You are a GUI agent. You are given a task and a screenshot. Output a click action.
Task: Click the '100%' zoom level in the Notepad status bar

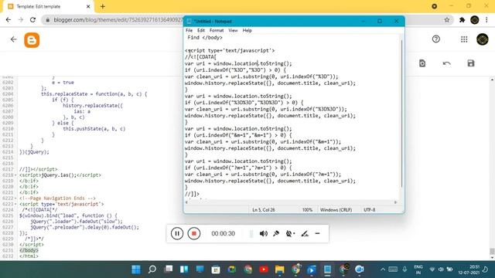click(307, 209)
